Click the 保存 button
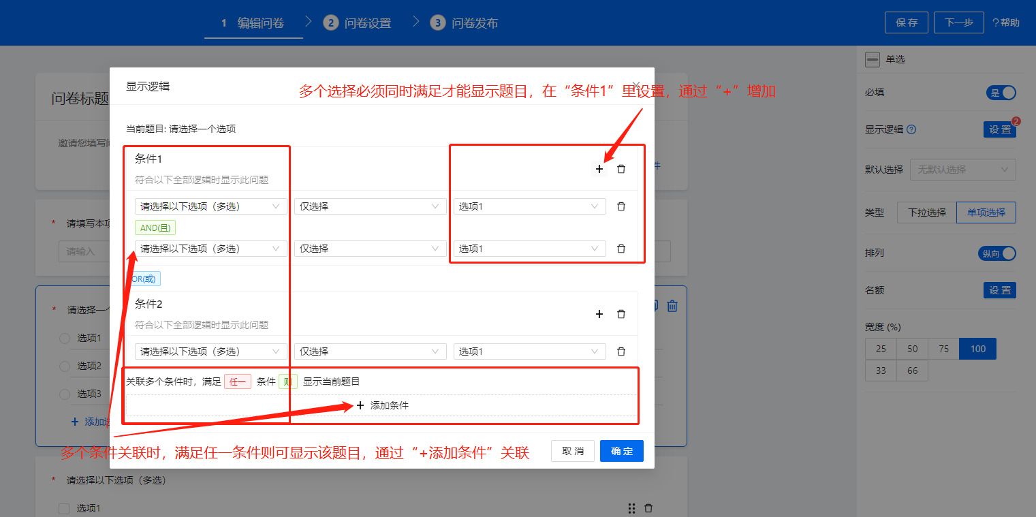The width and height of the screenshot is (1036, 517). click(906, 22)
